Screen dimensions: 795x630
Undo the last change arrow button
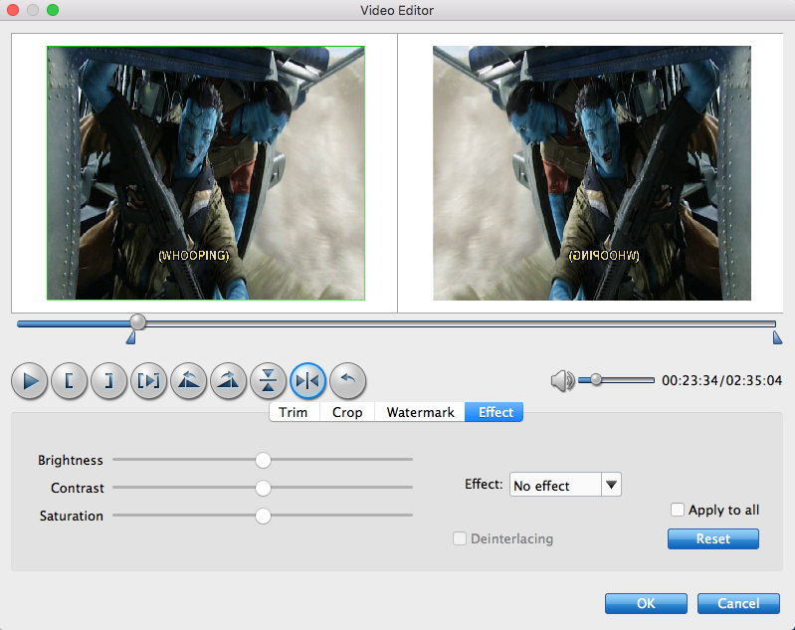348,381
